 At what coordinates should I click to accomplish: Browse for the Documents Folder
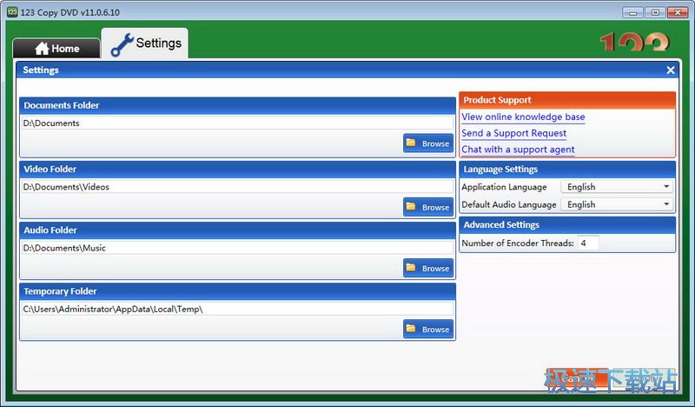tap(428, 143)
